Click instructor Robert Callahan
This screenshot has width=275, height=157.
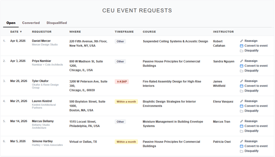(219, 43)
